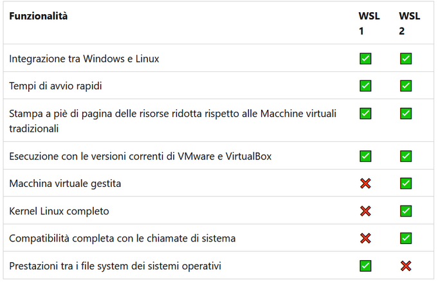The height and width of the screenshot is (282, 438).
Task: Click WSL 2 checkmark for Macchina virtuale gestita
Action: coord(406,183)
